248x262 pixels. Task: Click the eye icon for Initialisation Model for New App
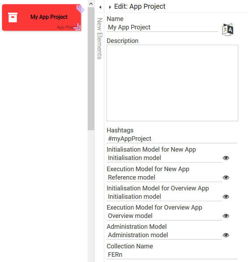click(x=226, y=158)
